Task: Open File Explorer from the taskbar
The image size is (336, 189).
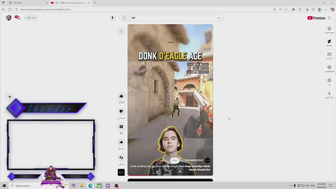Action: pyautogui.click(x=82, y=186)
